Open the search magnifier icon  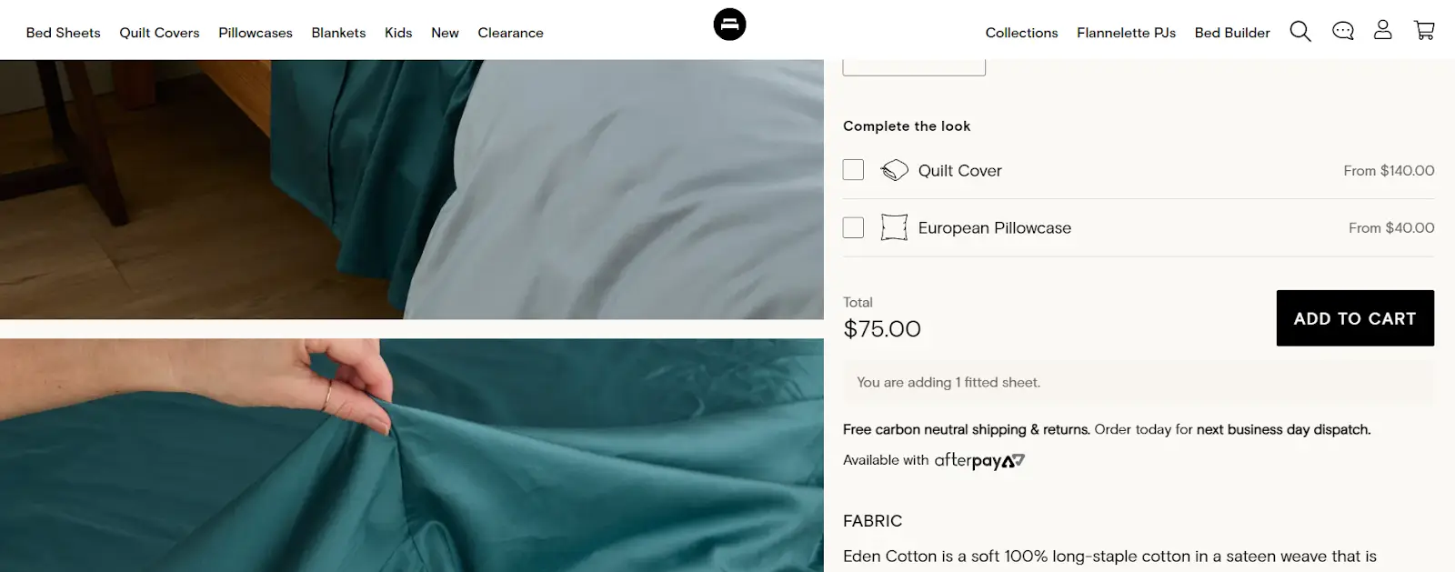(1300, 32)
